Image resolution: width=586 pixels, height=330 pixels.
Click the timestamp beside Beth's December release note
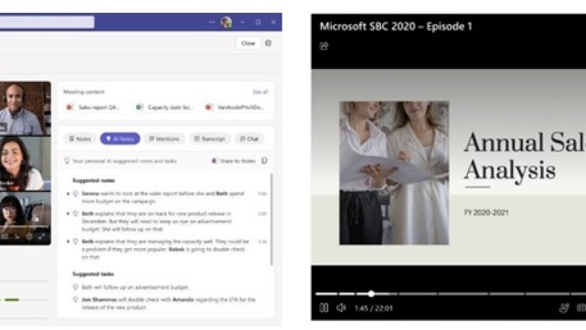[x=262, y=214]
